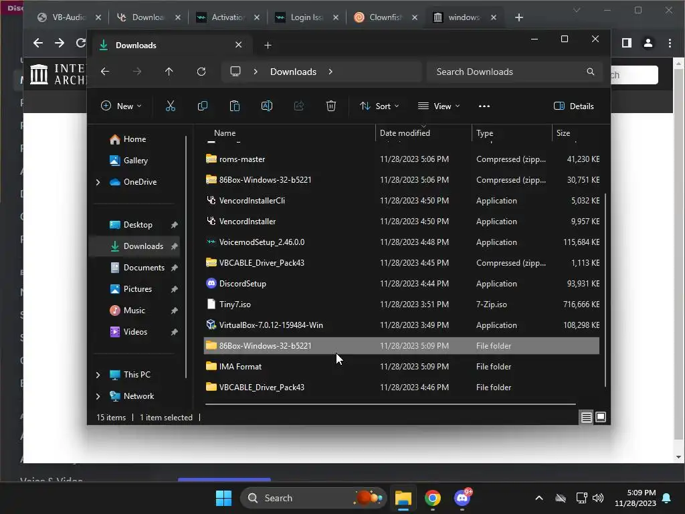This screenshot has height=514, width=685.
Task: Click chevron after Downloads in address bar
Action: pos(330,72)
